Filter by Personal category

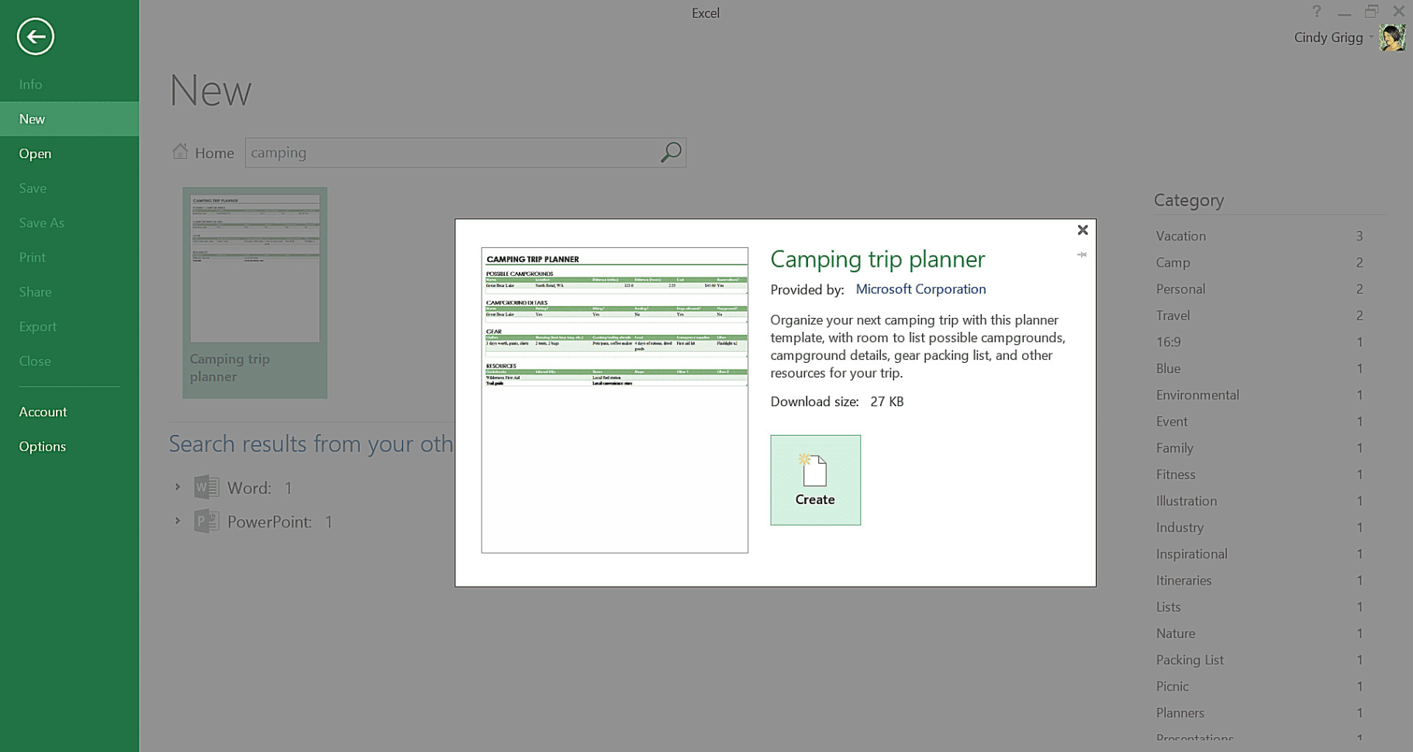[1259, 288]
